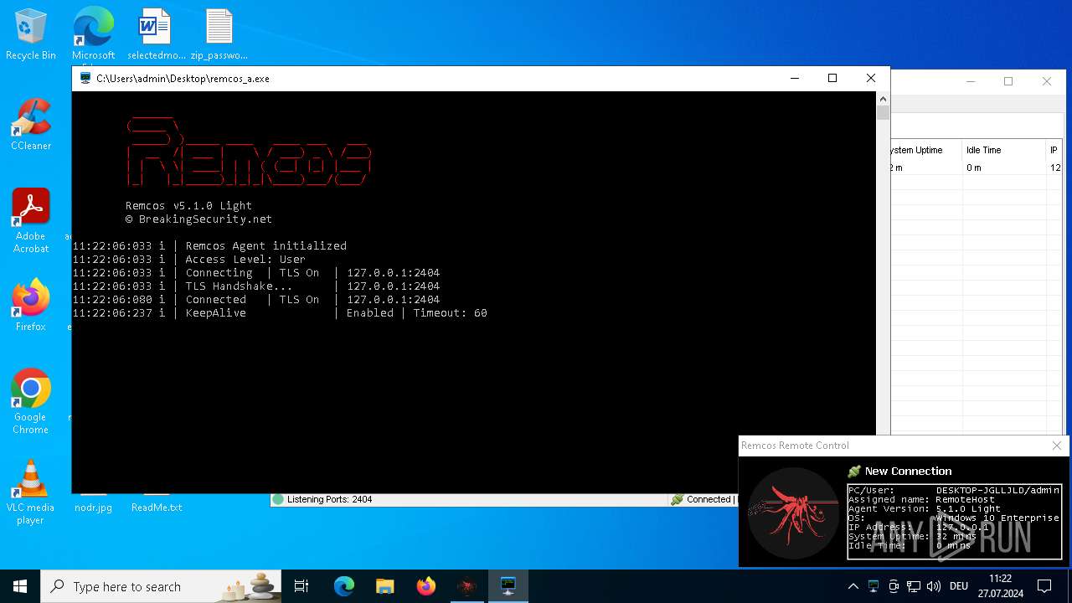
Task: Click the Assigned name: RemoteHost line
Action: point(921,499)
